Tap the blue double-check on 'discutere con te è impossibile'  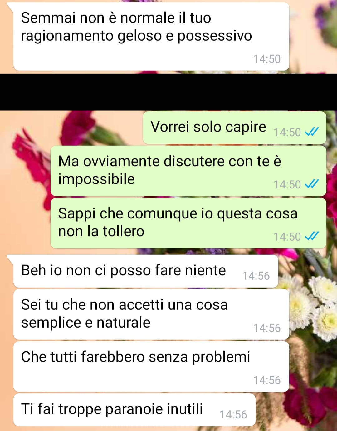(312, 184)
